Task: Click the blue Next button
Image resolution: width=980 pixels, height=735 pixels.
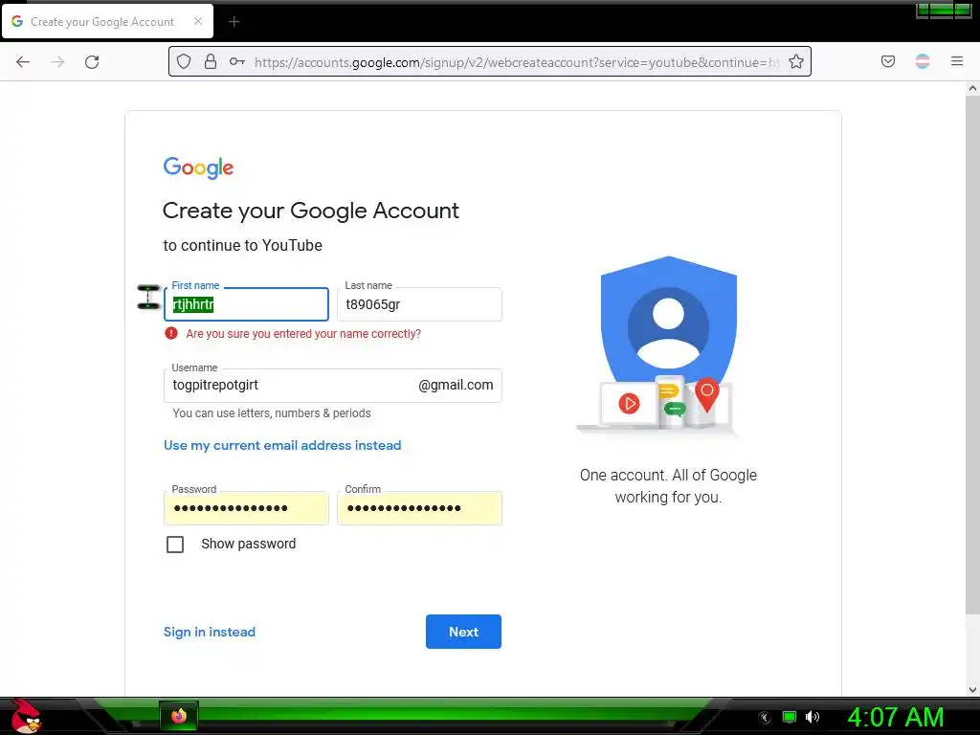Action: [463, 632]
